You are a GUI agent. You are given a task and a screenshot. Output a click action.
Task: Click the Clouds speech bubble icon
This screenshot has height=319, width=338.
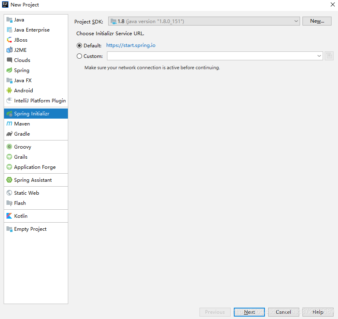(9, 60)
